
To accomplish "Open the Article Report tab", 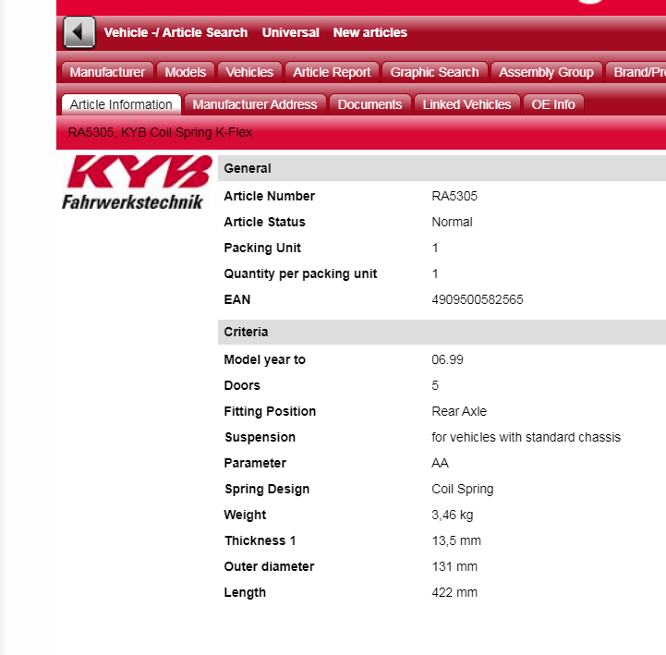I will pos(332,72).
